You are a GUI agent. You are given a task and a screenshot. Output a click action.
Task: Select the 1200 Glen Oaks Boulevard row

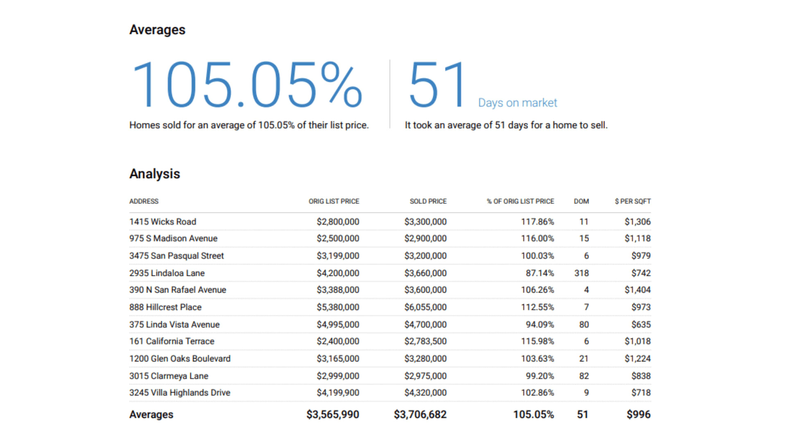[x=180, y=359]
